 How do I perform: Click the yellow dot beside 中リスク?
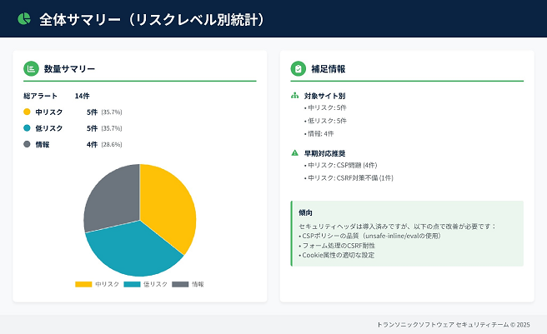(27, 112)
